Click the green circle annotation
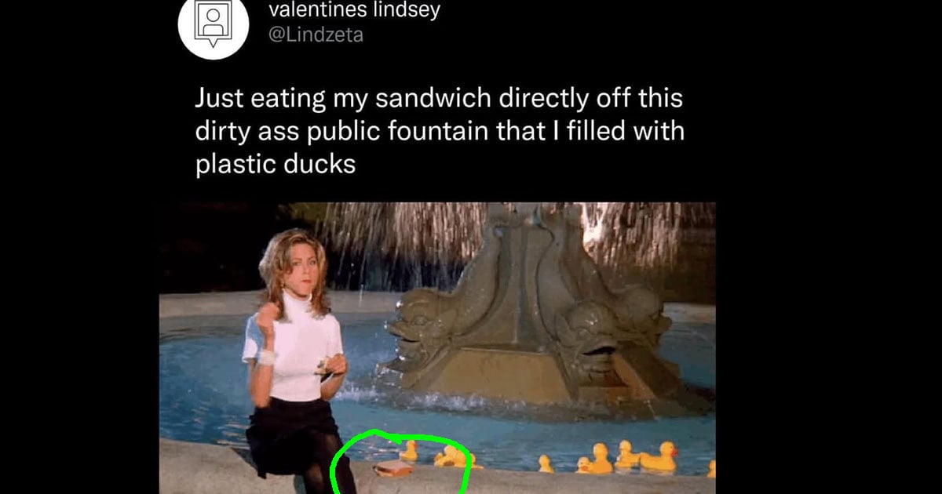 400,463
